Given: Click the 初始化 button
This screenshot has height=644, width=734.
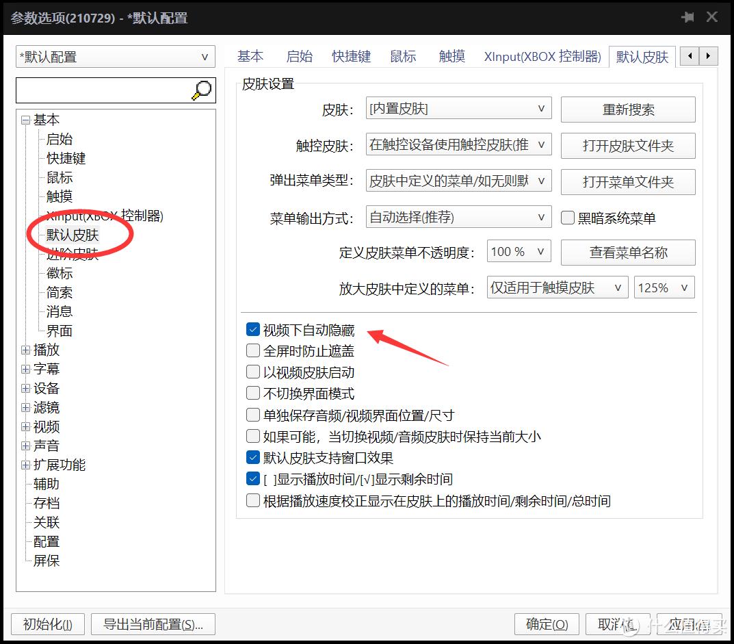Looking at the screenshot, I should 47,623.
